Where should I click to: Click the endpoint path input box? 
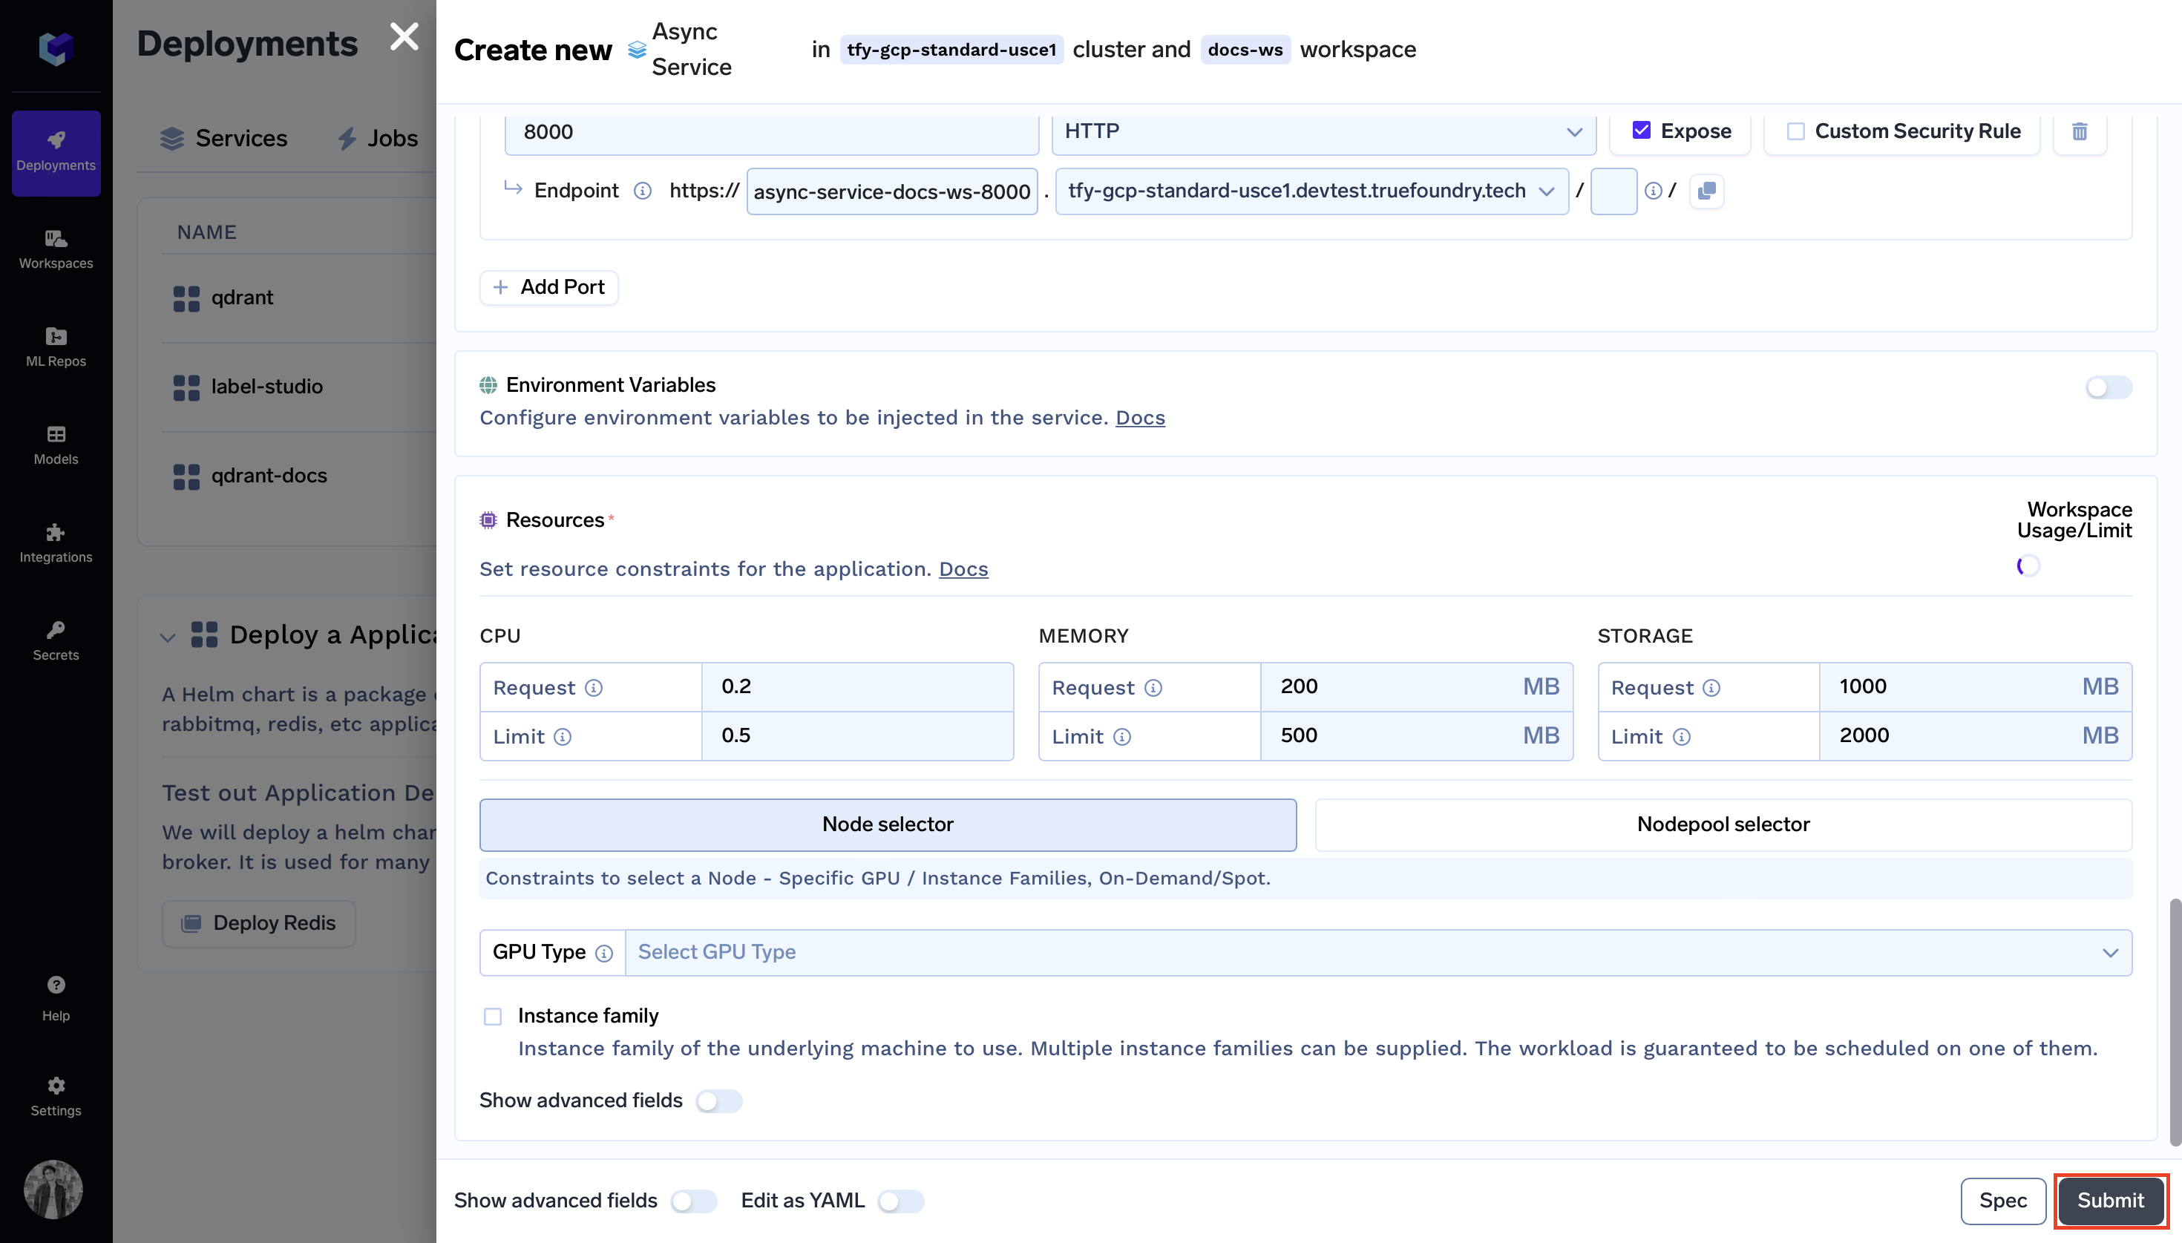[x=1613, y=191]
